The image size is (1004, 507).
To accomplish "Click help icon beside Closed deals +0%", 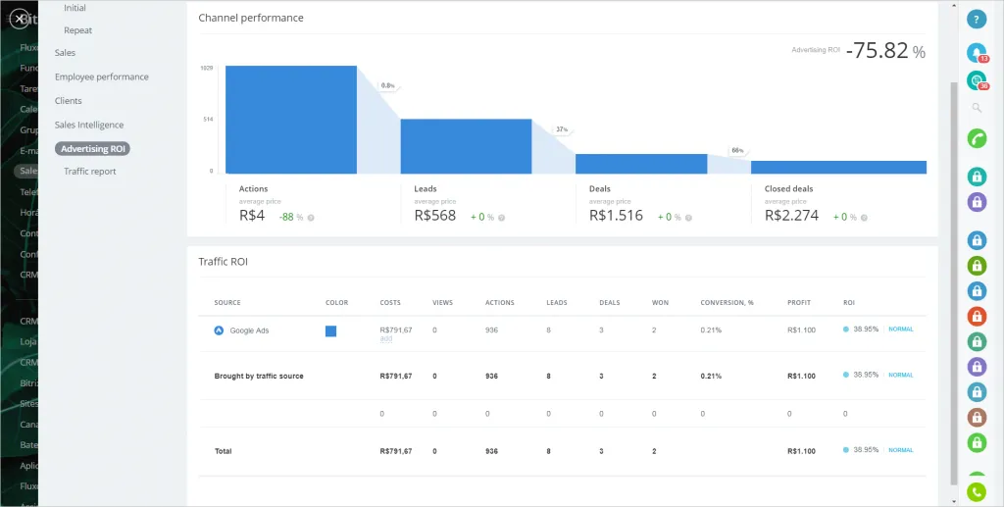I will 864,218.
